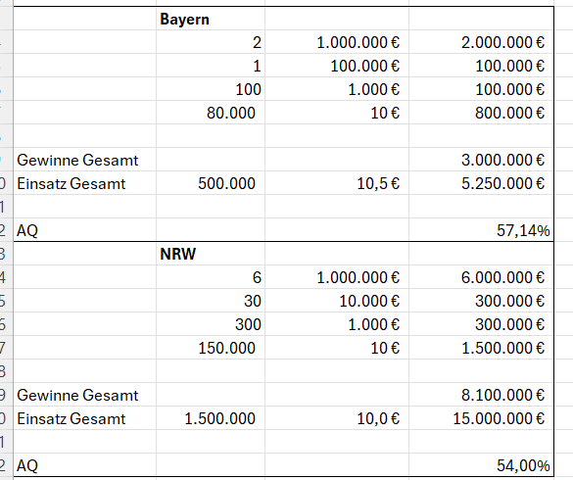Click the cell with value 500.000
Viewport: 573px width, 480px height.
(x=211, y=183)
